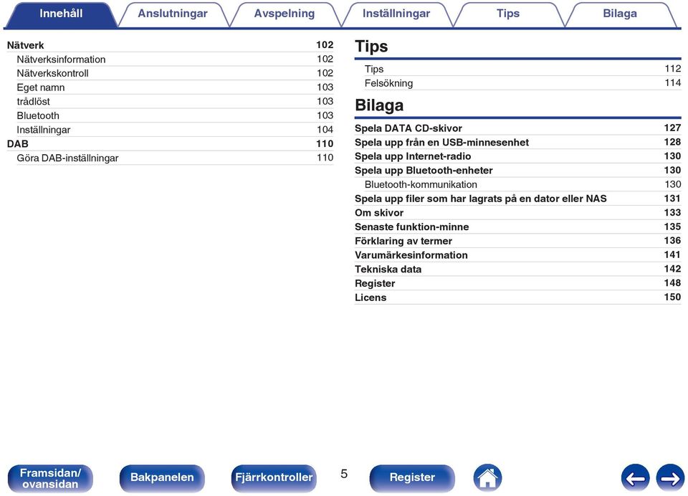The height and width of the screenshot is (496, 688).
Task: Open the Bilaga heading
Action: [x=379, y=105]
